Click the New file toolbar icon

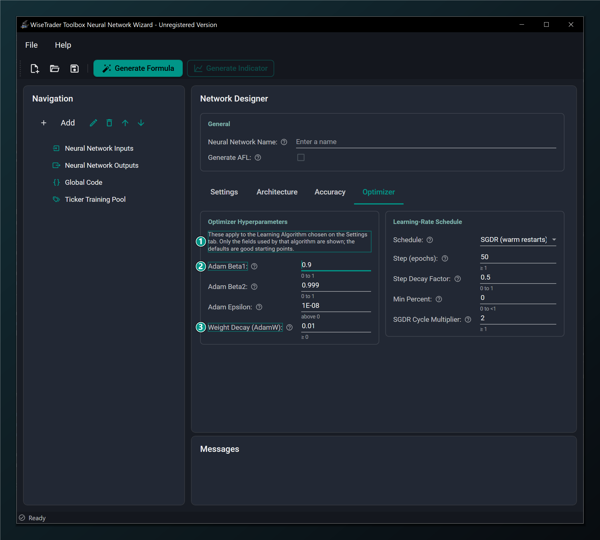tap(35, 68)
